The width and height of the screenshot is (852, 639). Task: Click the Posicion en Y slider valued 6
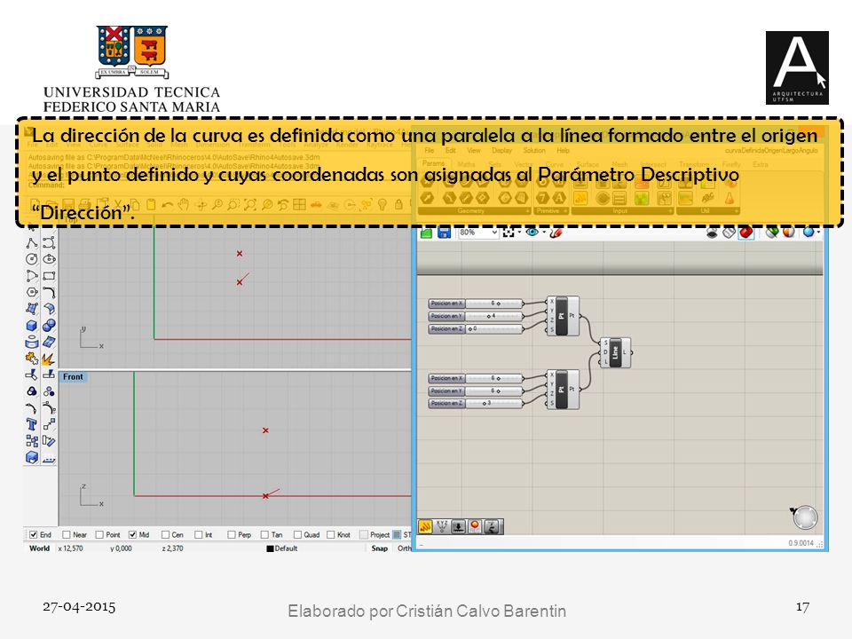click(x=476, y=390)
